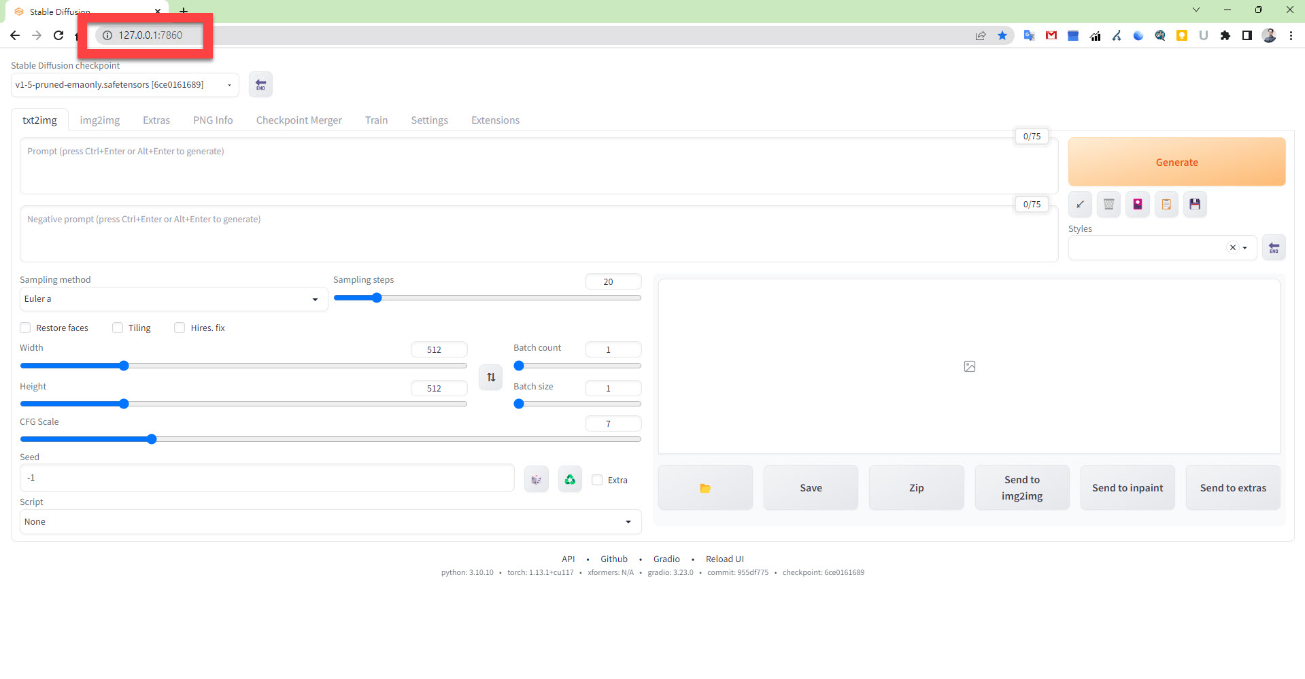The height and width of the screenshot is (679, 1305).
Task: Click the trash icon to clear prompt
Action: (x=1108, y=205)
